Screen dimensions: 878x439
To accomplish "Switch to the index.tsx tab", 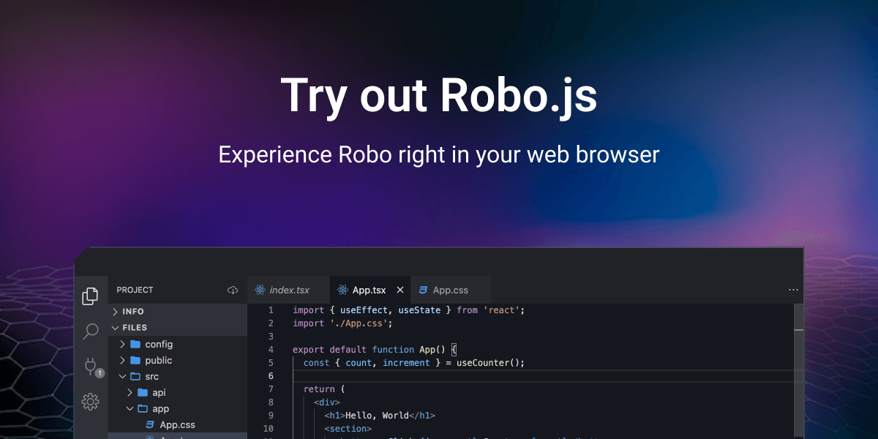I will click(288, 290).
